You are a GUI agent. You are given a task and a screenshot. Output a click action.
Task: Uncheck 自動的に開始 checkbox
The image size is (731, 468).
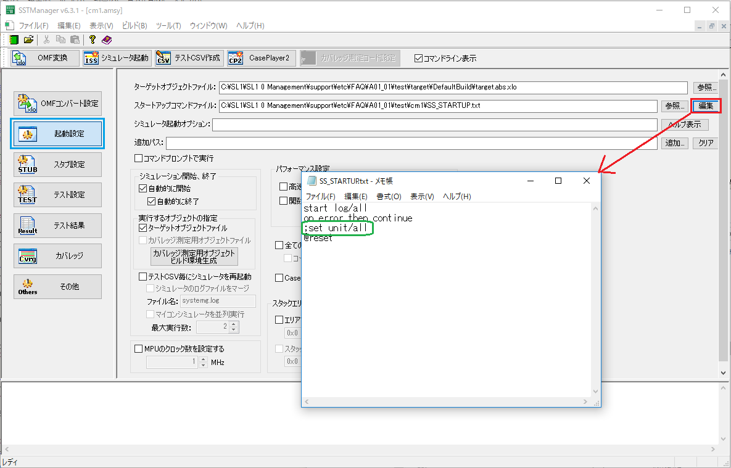pos(143,189)
